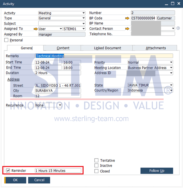This screenshot has height=188, width=183.
Task: Close the Activity window
Action: coord(179,4)
